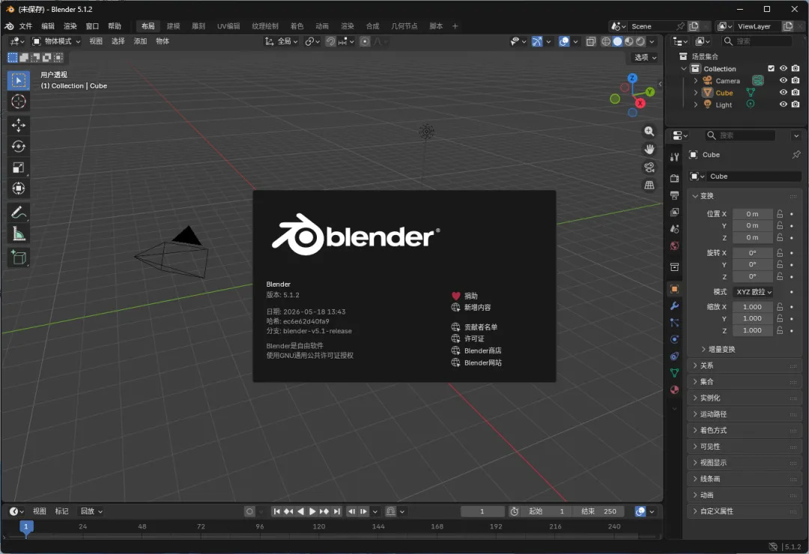Select the Scale tool

pos(19,168)
